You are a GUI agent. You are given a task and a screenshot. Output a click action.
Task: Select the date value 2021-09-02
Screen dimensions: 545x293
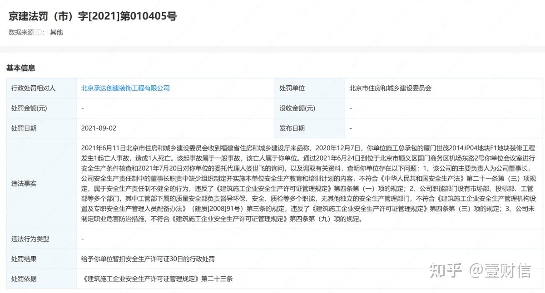point(99,128)
